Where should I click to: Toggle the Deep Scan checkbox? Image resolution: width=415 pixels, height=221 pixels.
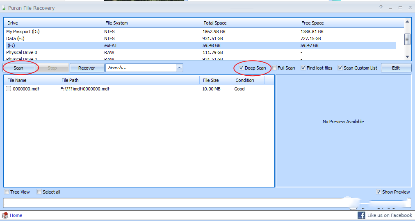(241, 68)
